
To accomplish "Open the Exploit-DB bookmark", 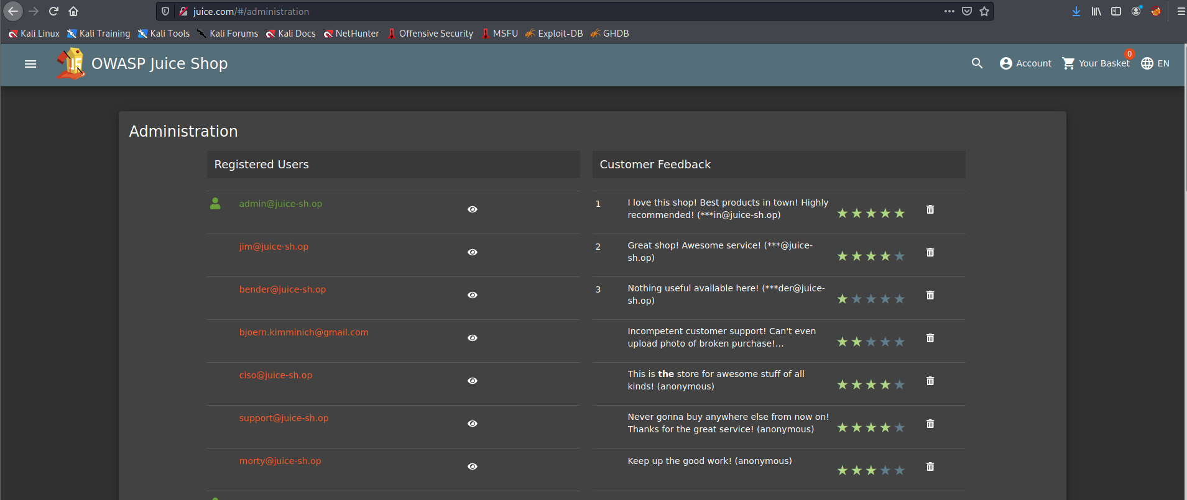I will [x=554, y=34].
